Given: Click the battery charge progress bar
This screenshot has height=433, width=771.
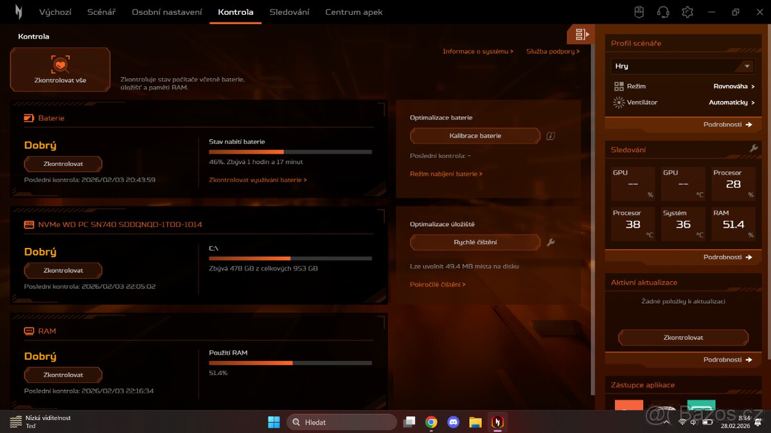Looking at the screenshot, I should tap(290, 152).
